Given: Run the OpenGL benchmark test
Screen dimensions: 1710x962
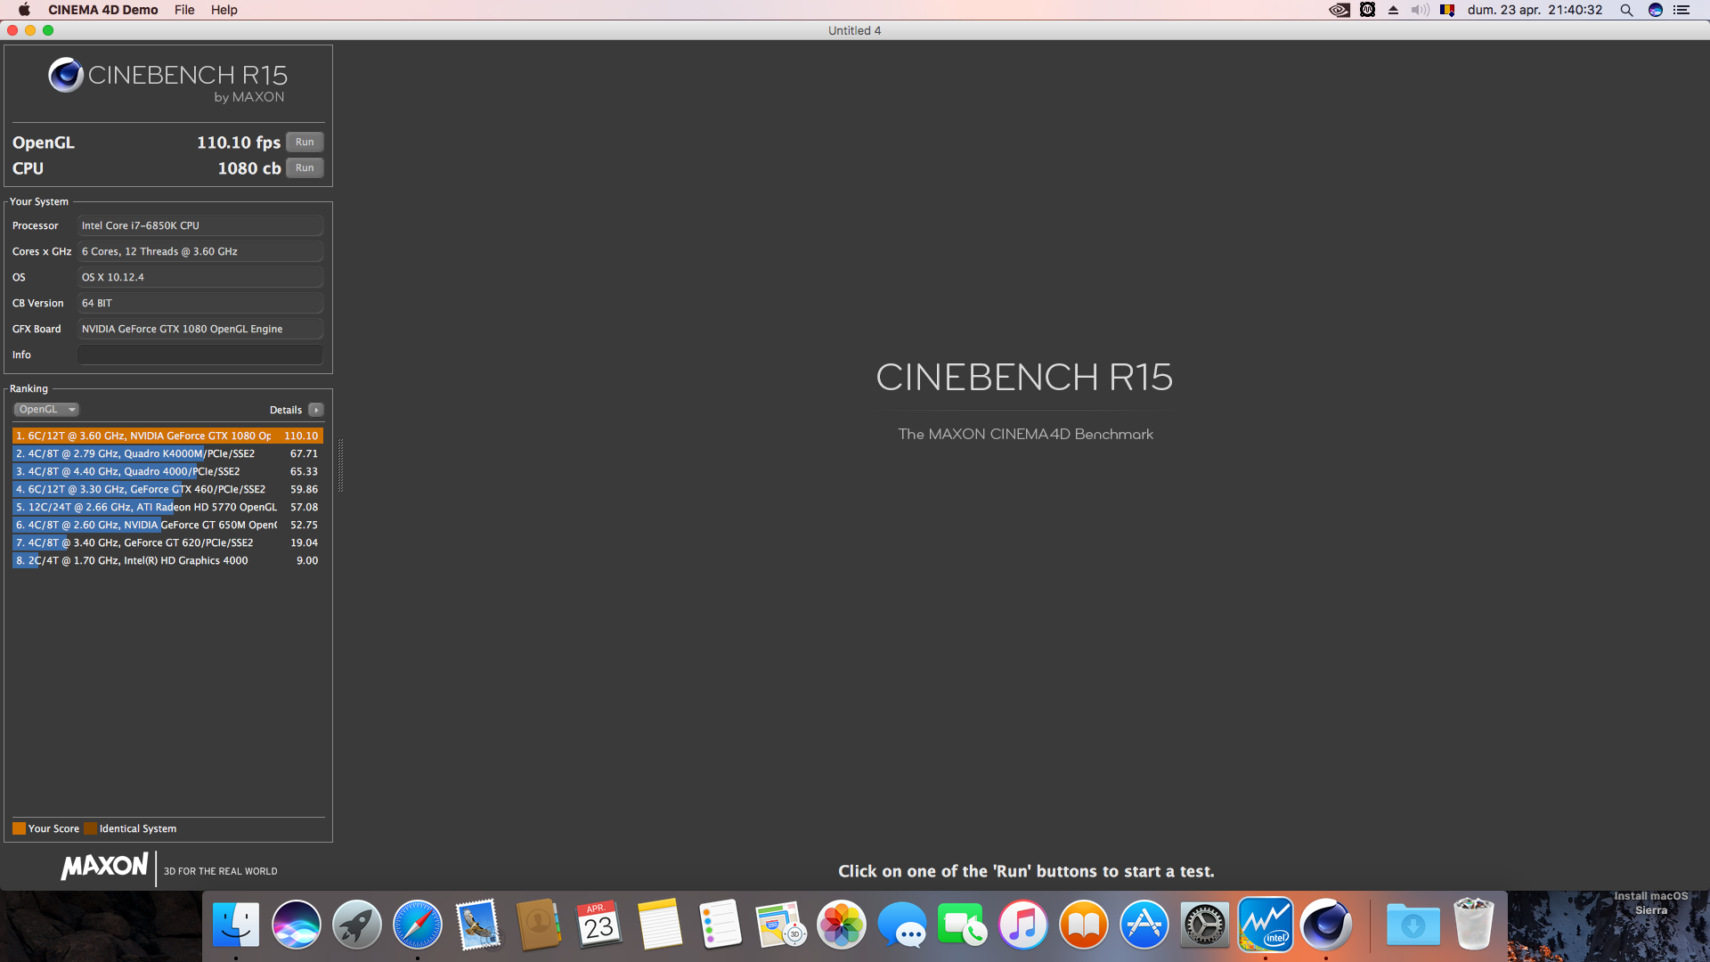Looking at the screenshot, I should click(305, 143).
